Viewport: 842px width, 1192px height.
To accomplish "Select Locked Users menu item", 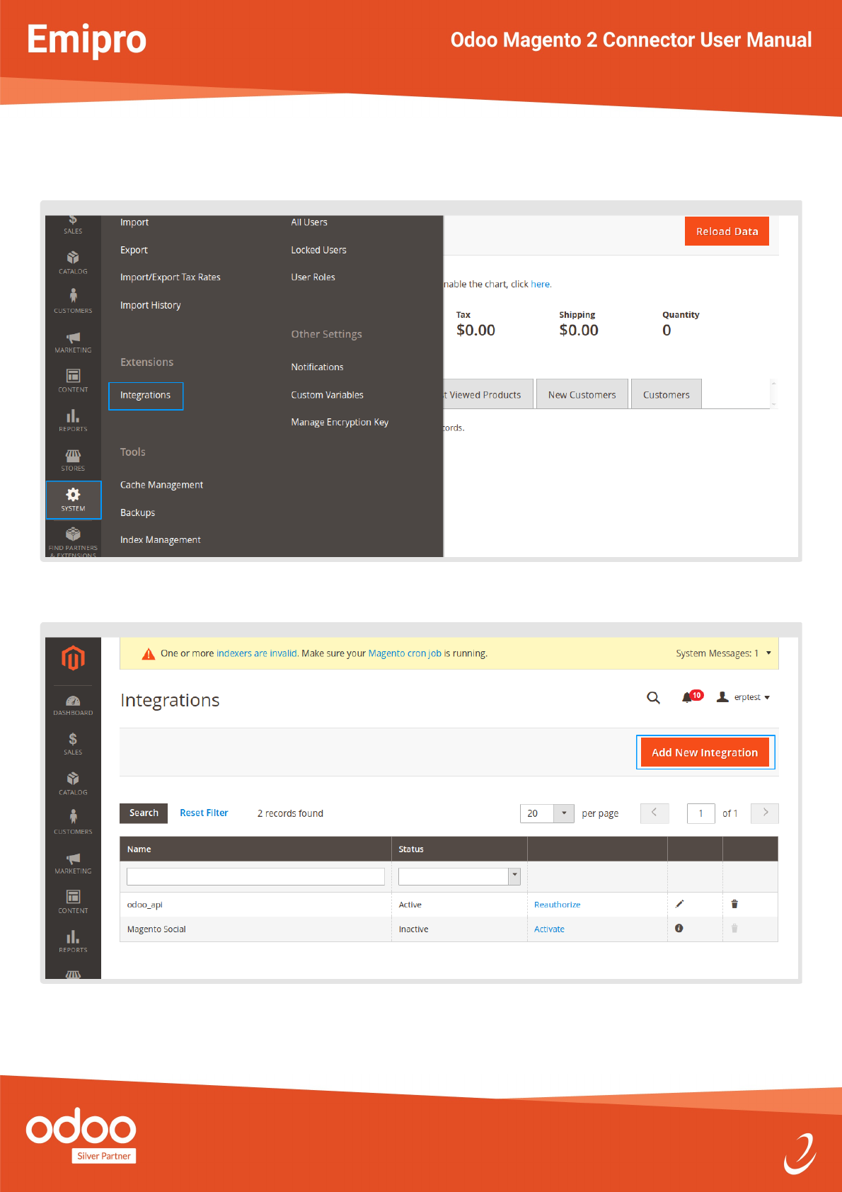I will pyautogui.click(x=318, y=250).
